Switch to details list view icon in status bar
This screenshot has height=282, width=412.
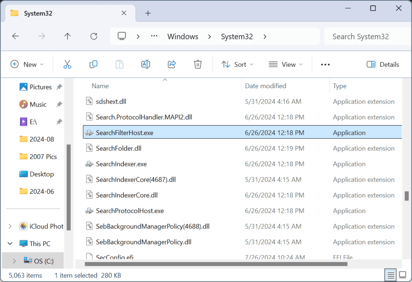(391, 275)
